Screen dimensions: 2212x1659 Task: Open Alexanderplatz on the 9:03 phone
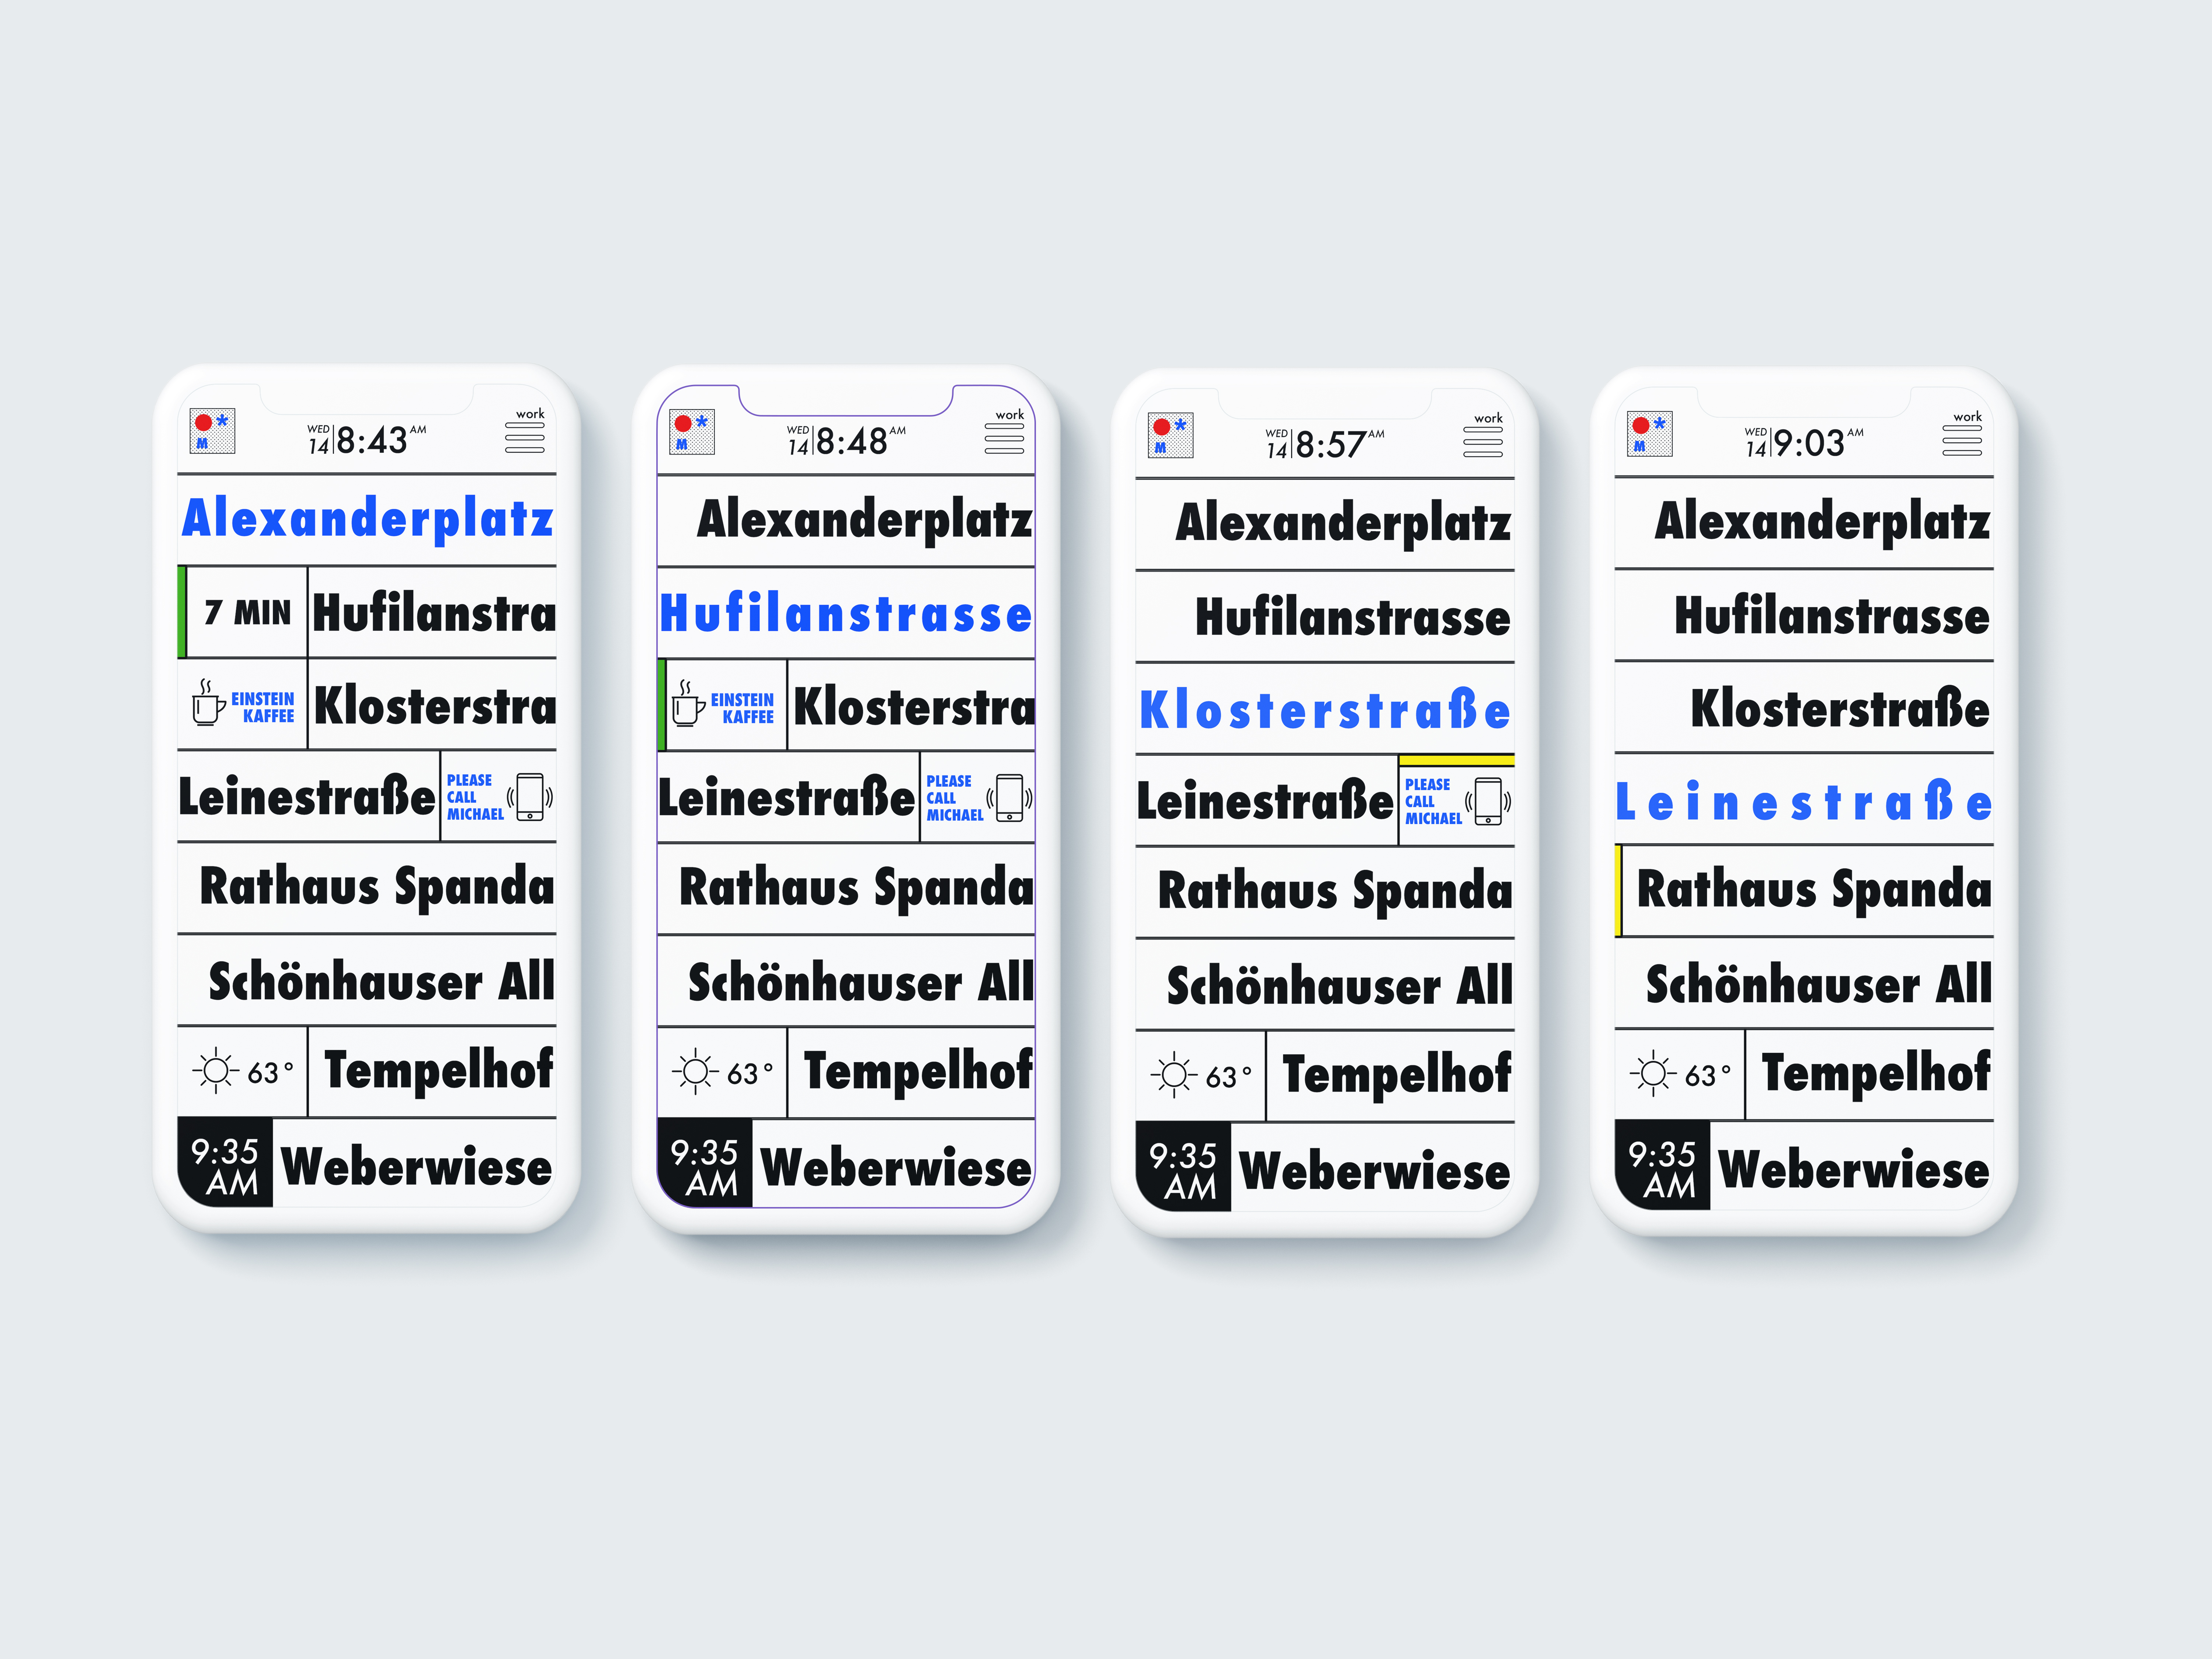[x=1804, y=523]
